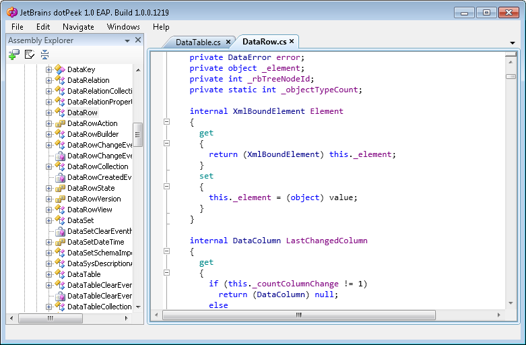Image resolution: width=526 pixels, height=345 pixels.
Task: Click the code editor scroll right arrow
Action: (x=499, y=315)
